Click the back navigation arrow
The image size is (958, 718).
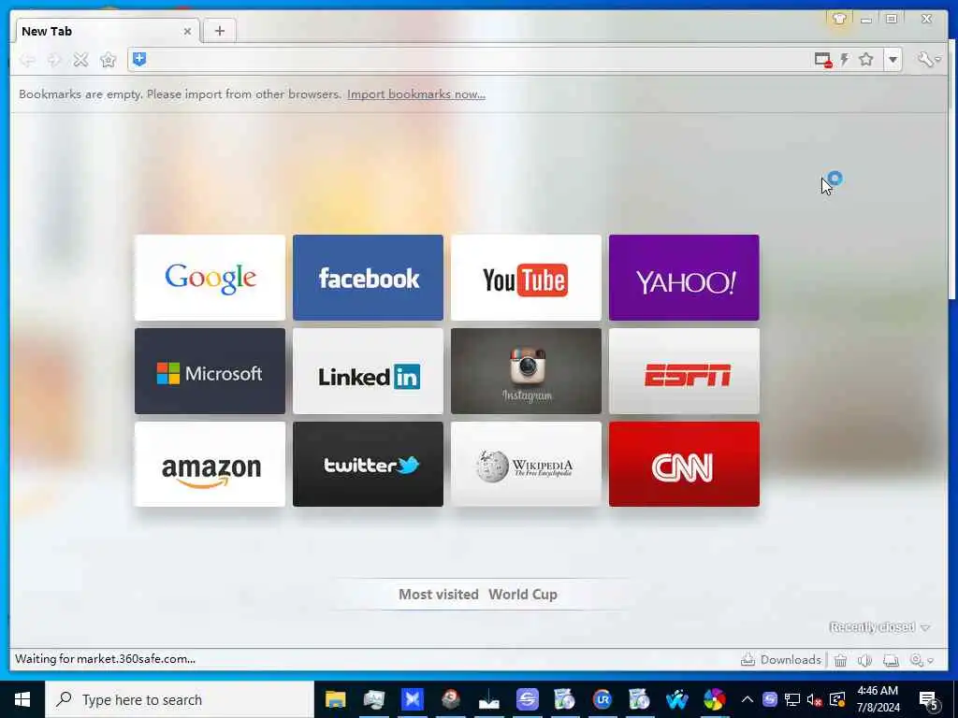27,60
